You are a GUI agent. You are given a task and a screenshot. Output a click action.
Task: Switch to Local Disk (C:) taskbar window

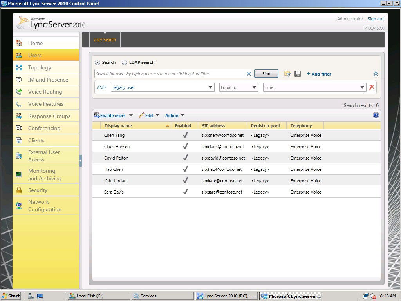(x=99, y=296)
